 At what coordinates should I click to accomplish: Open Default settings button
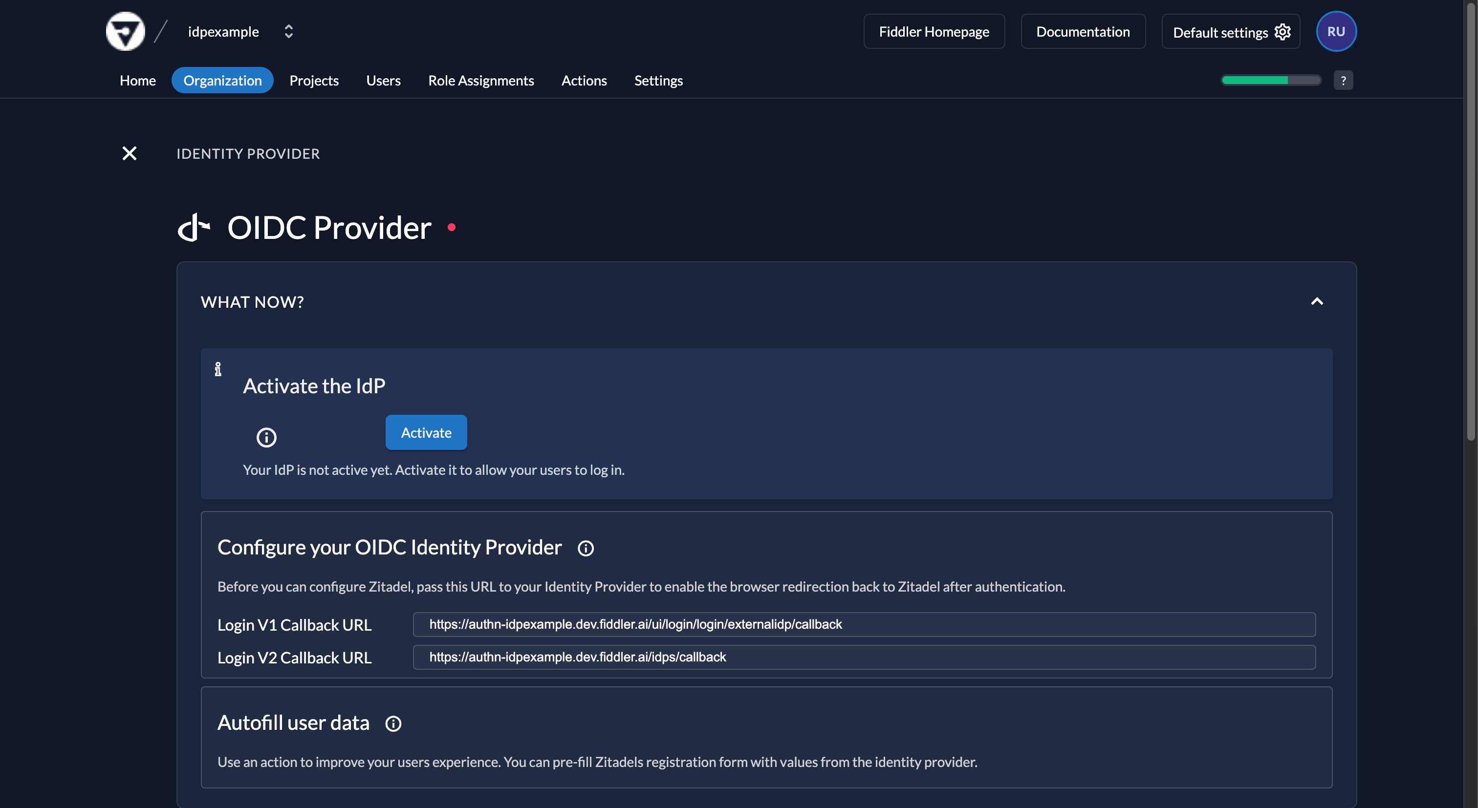[1230, 32]
